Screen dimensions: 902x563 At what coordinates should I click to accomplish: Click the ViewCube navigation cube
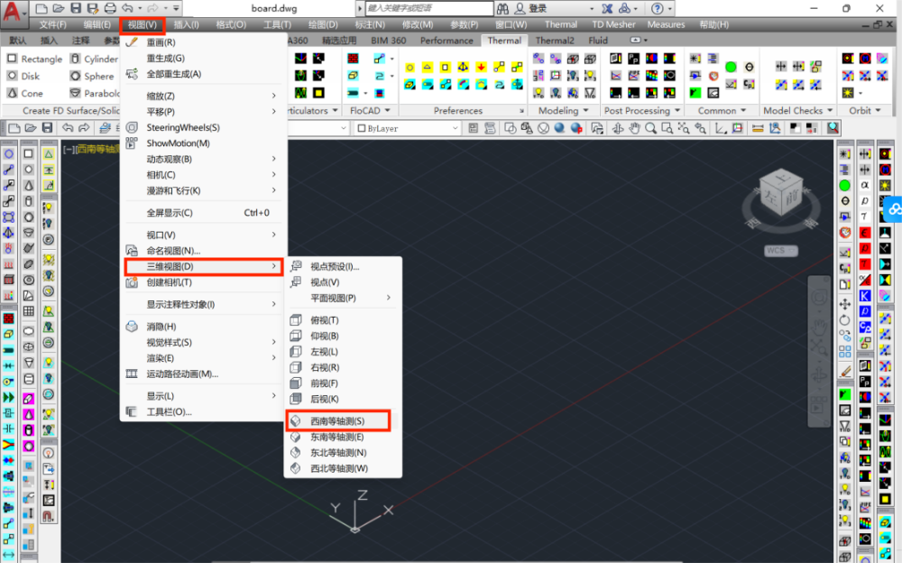[781, 195]
